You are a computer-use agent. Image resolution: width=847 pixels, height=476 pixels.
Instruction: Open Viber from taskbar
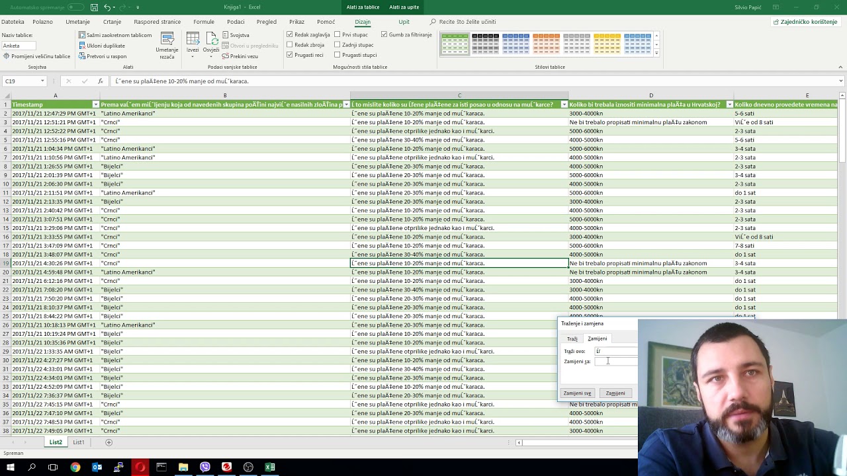[205, 467]
